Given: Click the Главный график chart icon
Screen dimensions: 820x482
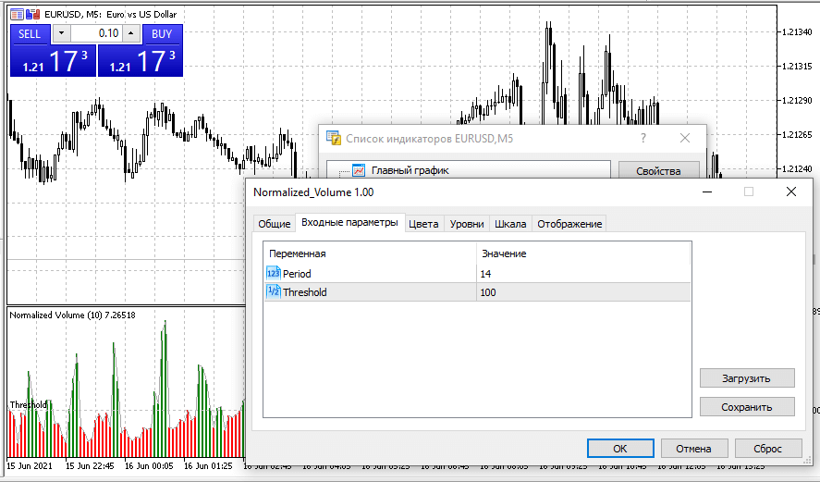Looking at the screenshot, I should pyautogui.click(x=359, y=170).
